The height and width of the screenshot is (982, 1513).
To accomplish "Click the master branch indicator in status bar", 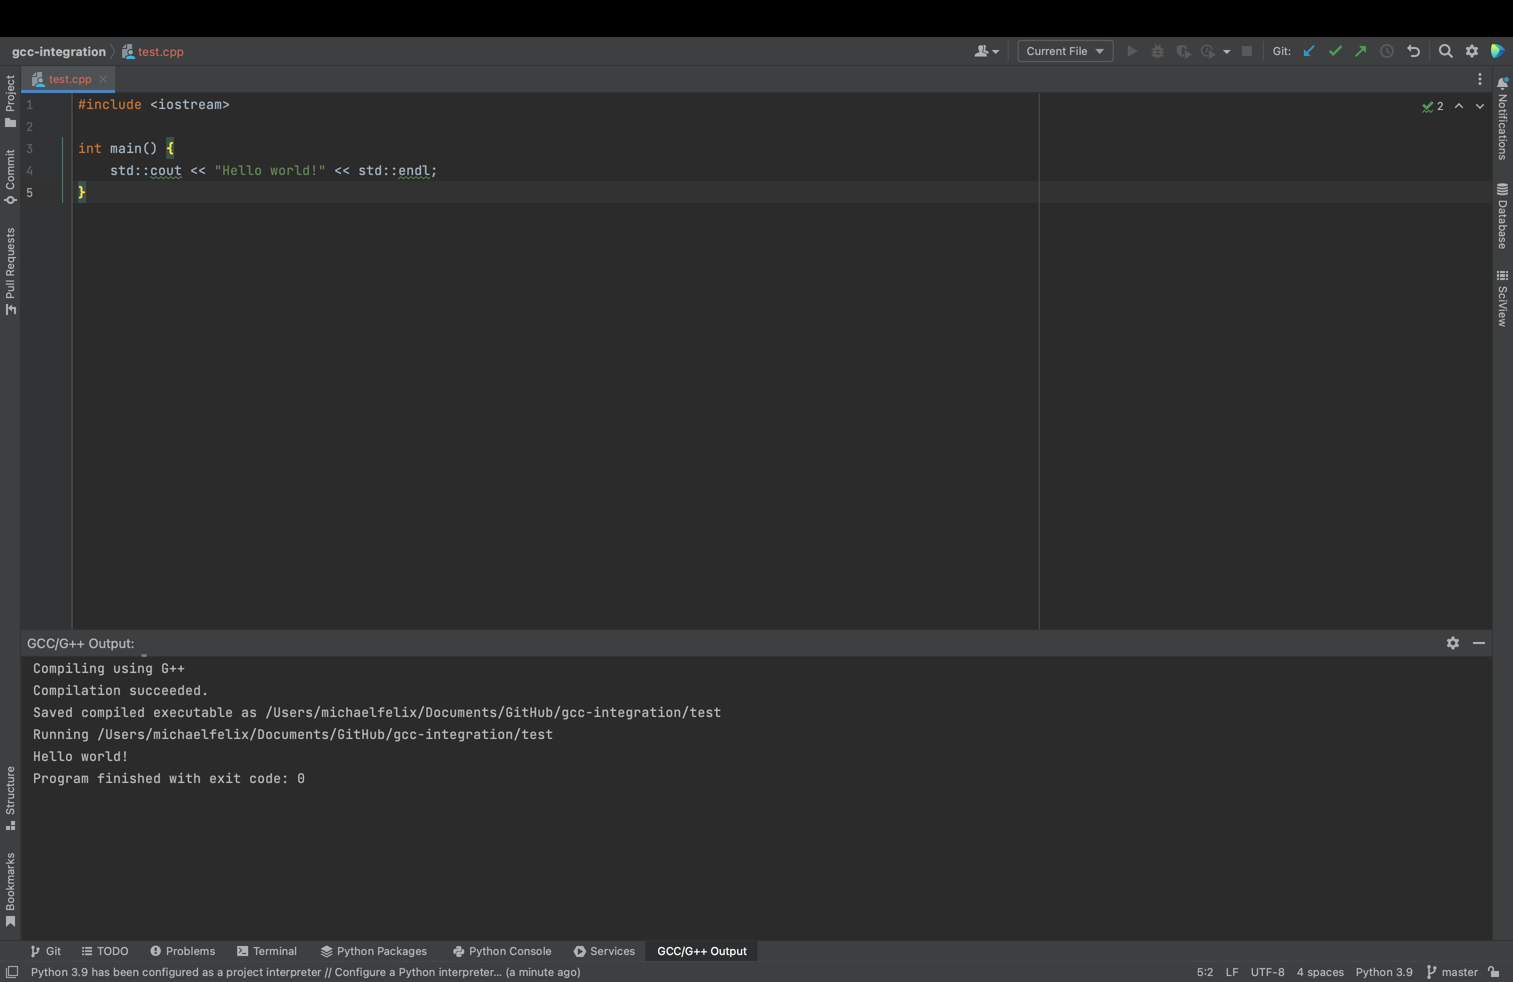I will point(1459,972).
